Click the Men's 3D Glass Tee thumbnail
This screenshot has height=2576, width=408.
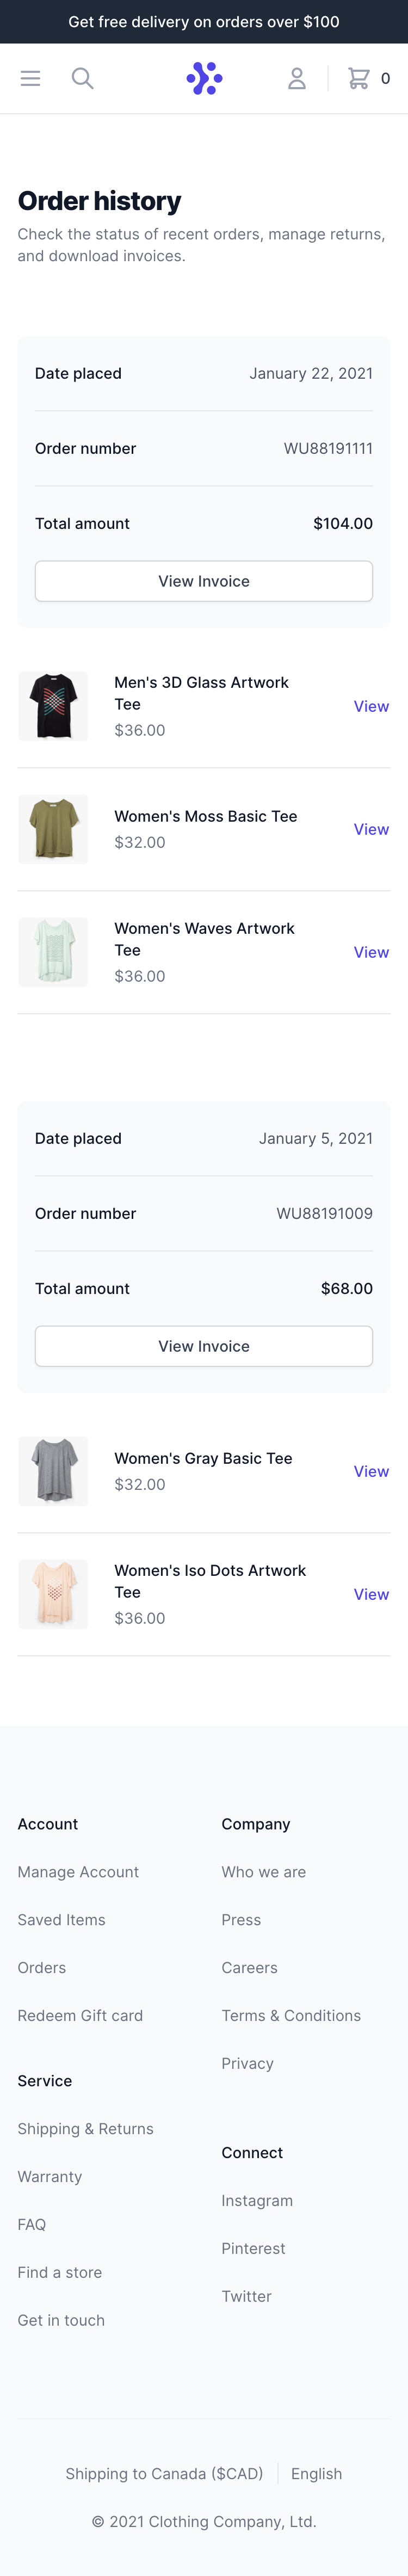click(53, 706)
